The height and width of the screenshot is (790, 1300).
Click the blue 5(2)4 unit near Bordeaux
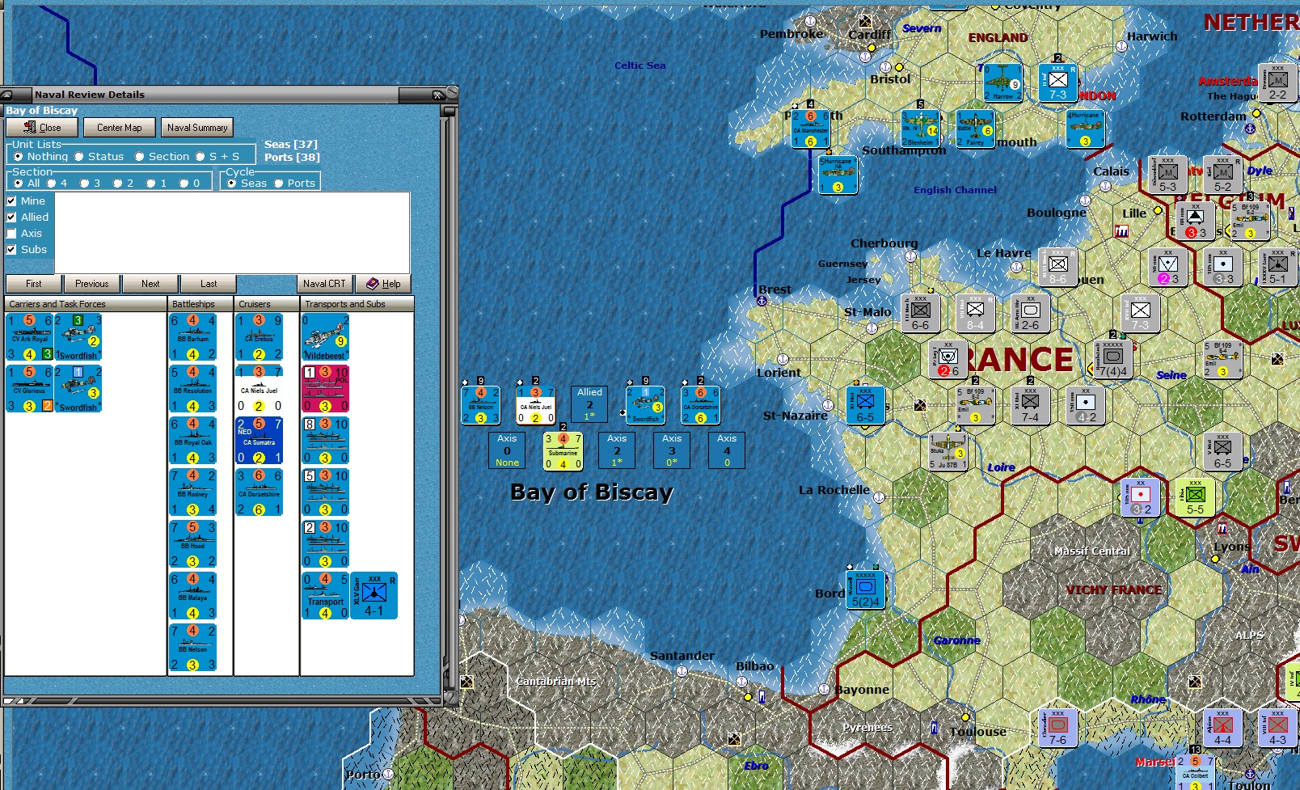[865, 589]
